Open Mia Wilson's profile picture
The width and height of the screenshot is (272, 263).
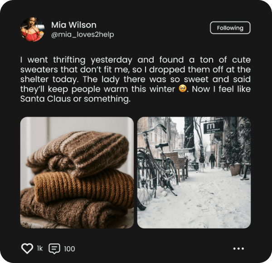point(33,29)
